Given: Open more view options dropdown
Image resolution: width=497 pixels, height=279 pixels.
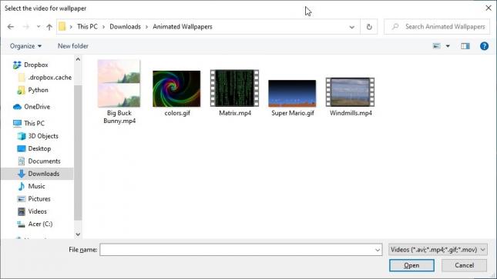Looking at the screenshot, I should (448, 46).
